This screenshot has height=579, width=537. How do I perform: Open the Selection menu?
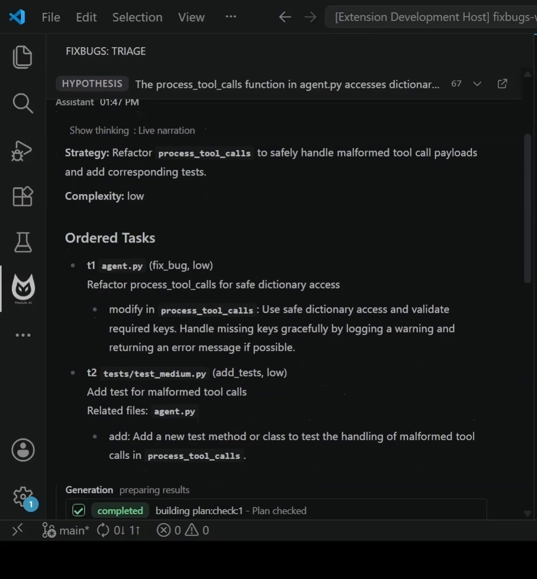click(x=137, y=17)
